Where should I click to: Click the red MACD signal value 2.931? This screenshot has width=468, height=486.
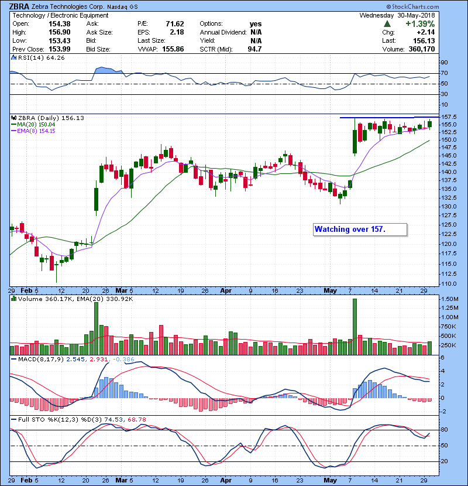(x=99, y=360)
